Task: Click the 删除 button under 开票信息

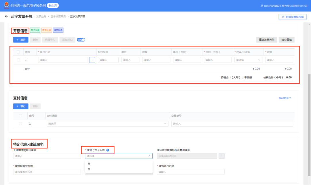Action: 35,40
